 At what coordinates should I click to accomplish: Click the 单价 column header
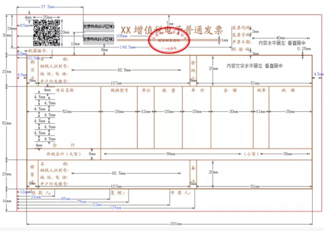(197, 90)
